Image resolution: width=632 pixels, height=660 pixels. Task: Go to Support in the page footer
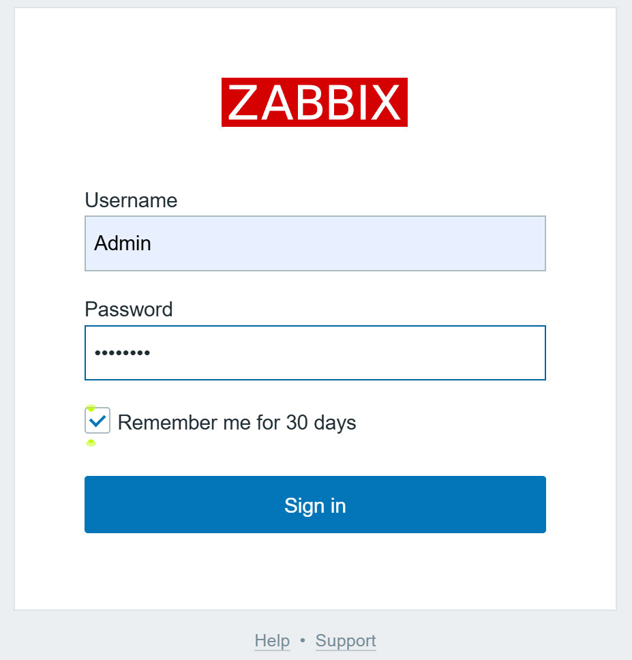346,641
